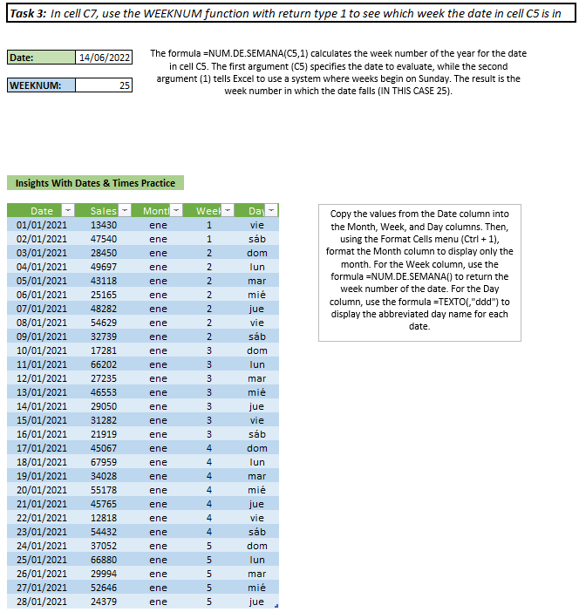The height and width of the screenshot is (612, 579).
Task: Select sales cell 32739
Action: (x=103, y=337)
